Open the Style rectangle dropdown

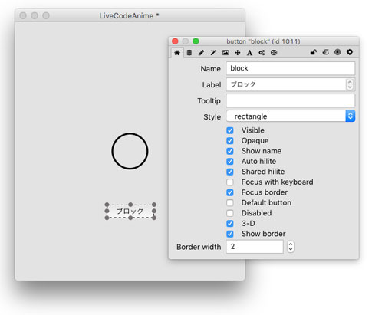[291, 116]
